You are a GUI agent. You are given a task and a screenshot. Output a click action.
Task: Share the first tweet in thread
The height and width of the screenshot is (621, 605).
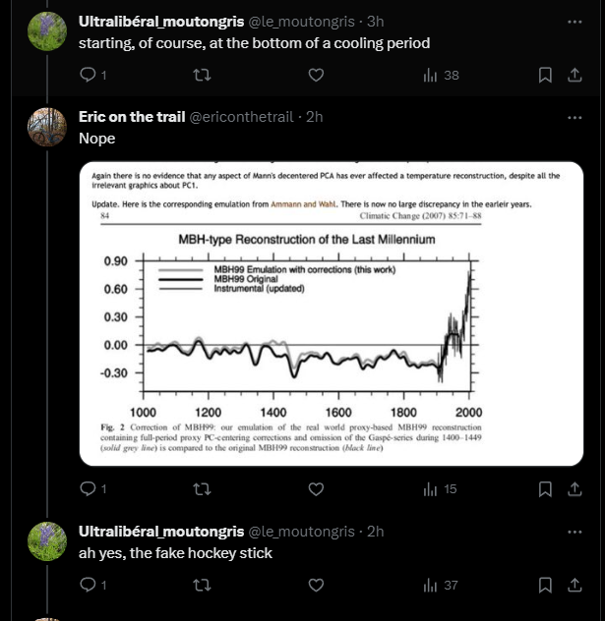click(x=575, y=75)
